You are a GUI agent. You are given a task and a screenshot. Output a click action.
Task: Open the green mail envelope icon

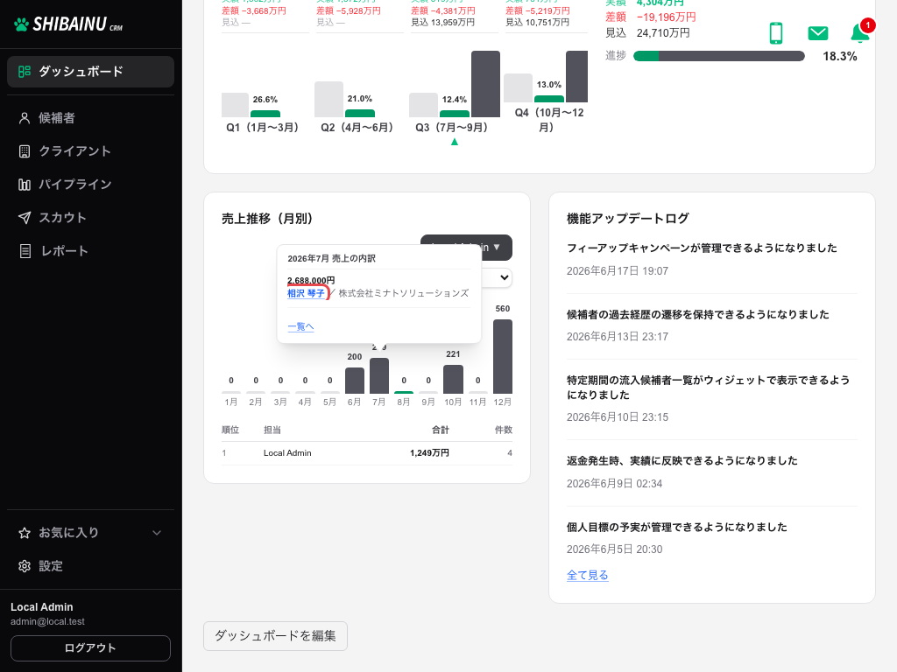pyautogui.click(x=818, y=33)
